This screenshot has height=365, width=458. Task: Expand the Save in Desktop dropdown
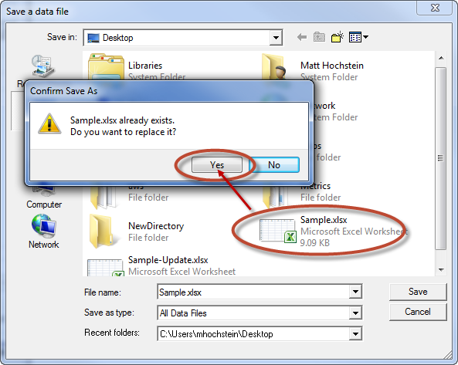coord(276,38)
